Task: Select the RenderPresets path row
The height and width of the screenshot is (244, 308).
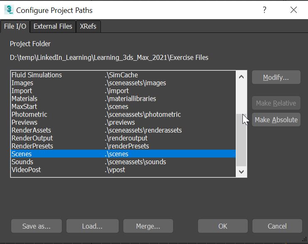Action: tap(123, 146)
